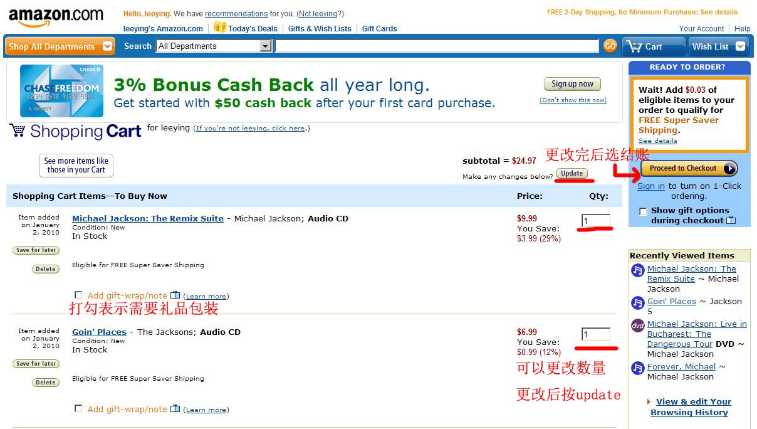This screenshot has height=429, width=757.
Task: Click DVD icon beside Live in Bucharest
Action: [637, 326]
